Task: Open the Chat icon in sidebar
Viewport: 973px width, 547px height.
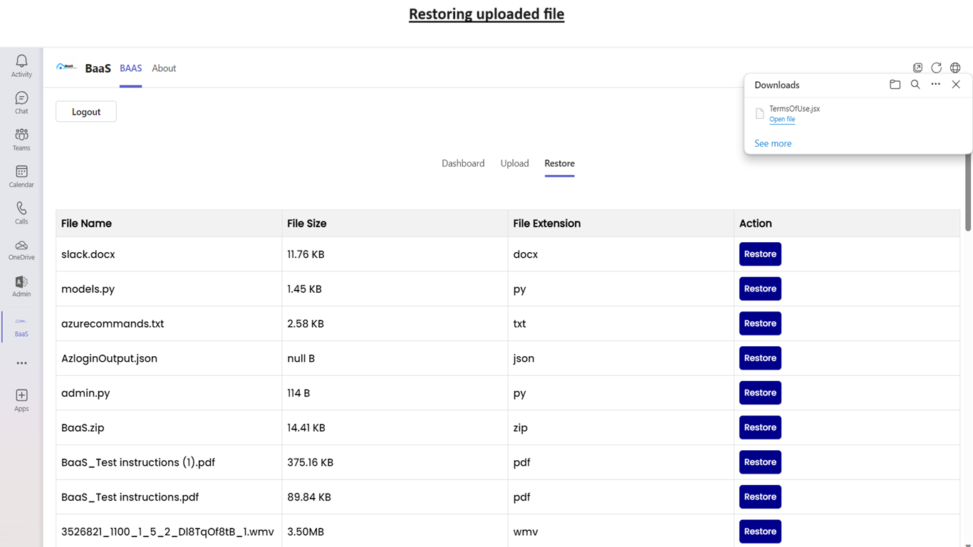Action: [x=21, y=98]
